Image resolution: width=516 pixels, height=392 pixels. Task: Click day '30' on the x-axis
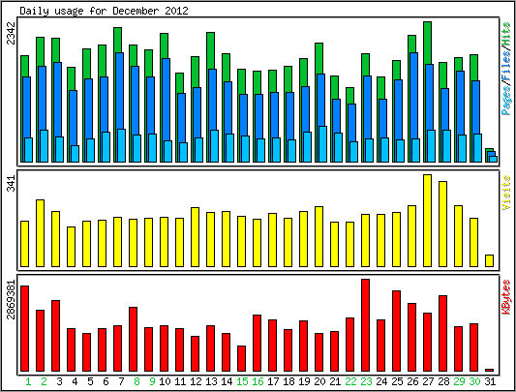click(475, 381)
